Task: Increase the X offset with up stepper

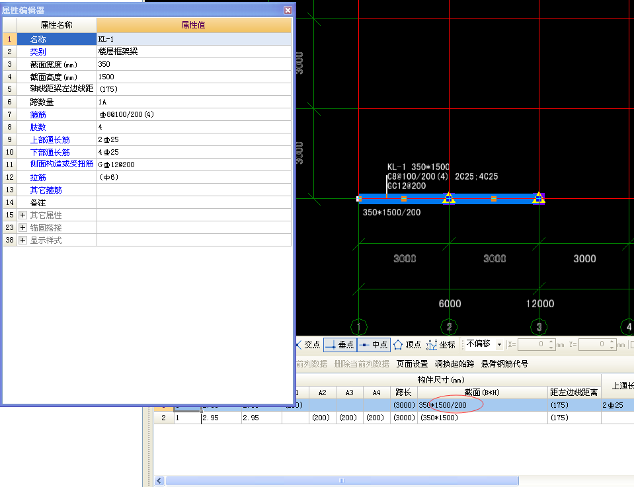Action: (551, 342)
